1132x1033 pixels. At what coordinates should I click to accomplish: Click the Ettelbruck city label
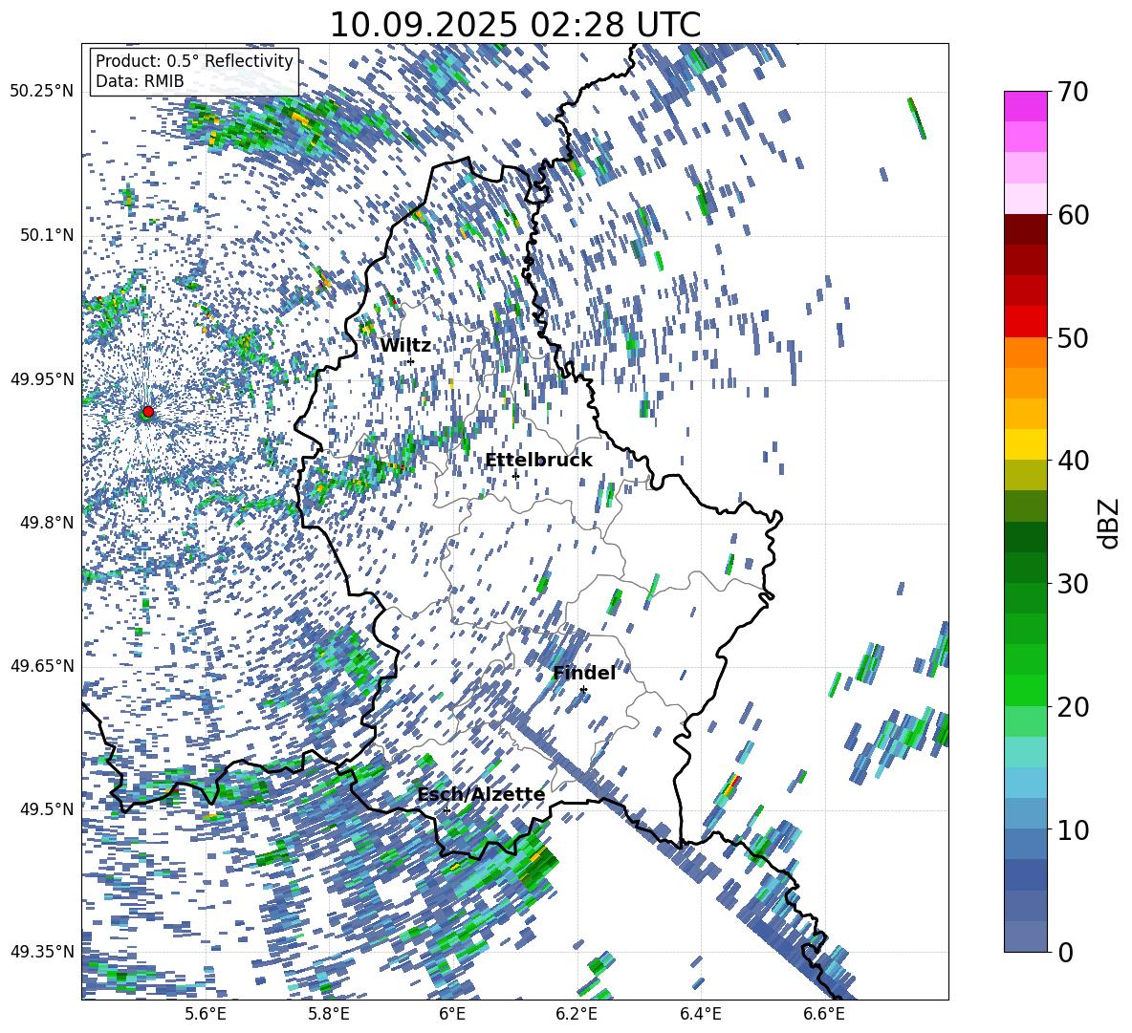click(x=538, y=461)
